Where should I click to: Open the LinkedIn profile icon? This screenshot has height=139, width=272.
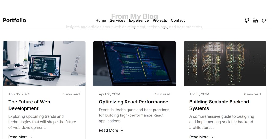[256, 20]
